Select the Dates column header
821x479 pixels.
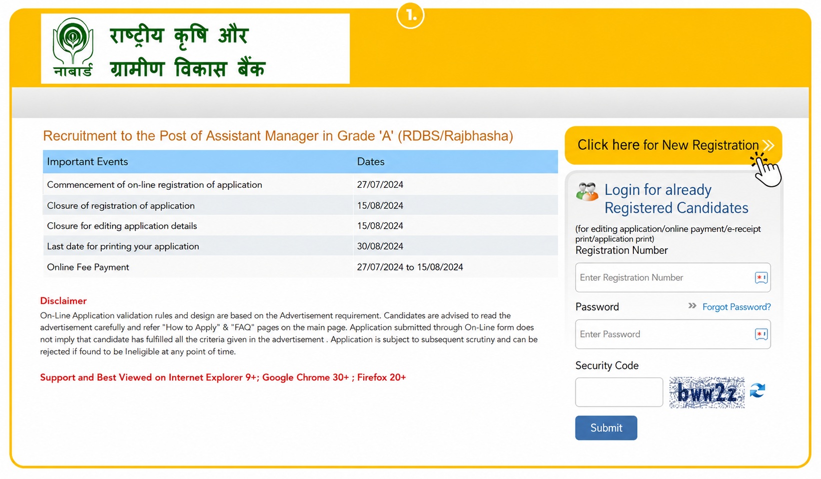(x=371, y=162)
